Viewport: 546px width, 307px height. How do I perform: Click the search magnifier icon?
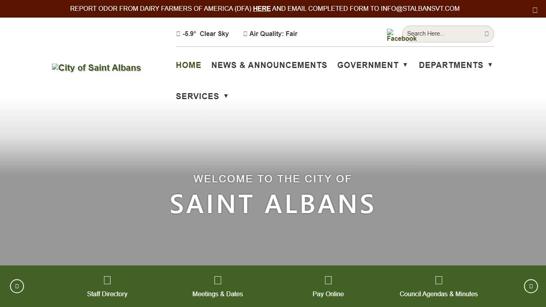[x=487, y=34]
